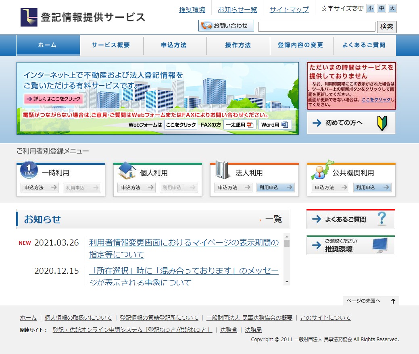Set text size to 中

tap(381, 8)
